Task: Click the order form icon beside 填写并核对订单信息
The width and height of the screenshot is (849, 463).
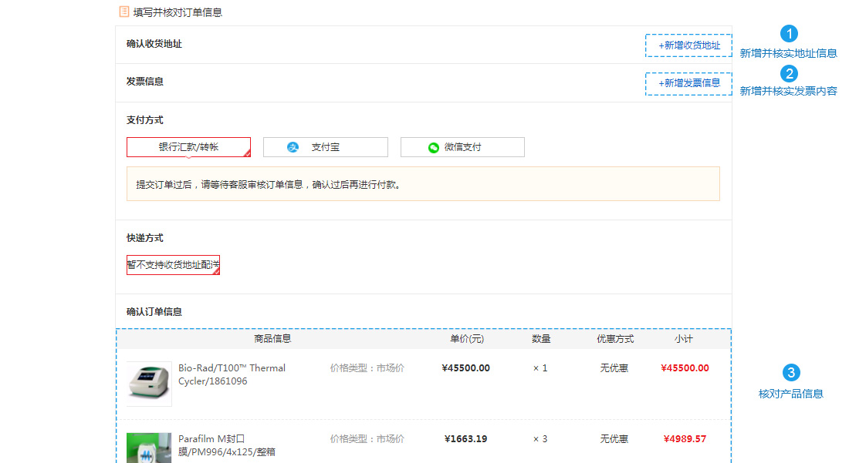Action: (124, 12)
